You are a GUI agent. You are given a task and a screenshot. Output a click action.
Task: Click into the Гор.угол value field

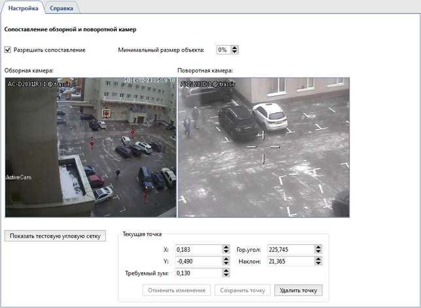(290, 249)
